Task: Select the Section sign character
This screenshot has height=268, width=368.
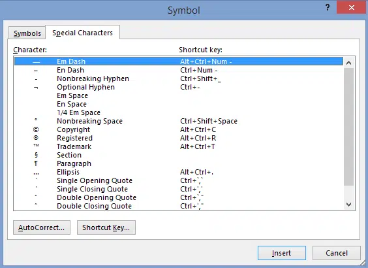Action: (x=178, y=155)
